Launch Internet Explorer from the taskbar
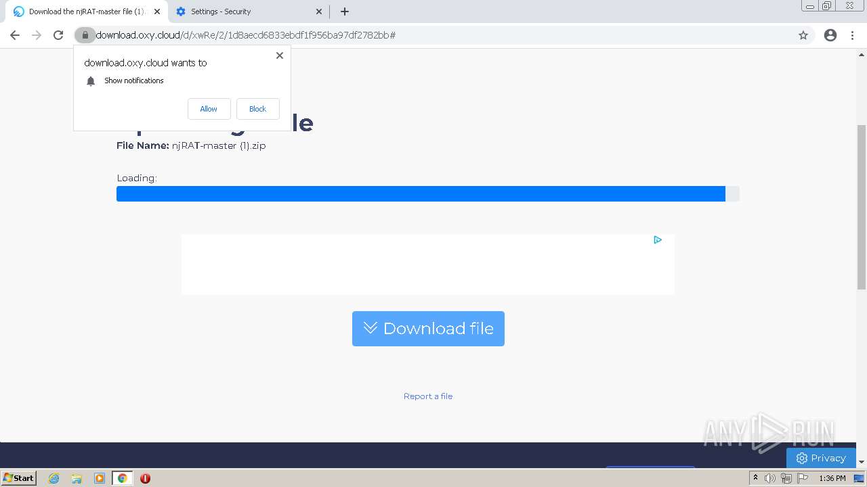The width and height of the screenshot is (867, 487). tap(54, 478)
